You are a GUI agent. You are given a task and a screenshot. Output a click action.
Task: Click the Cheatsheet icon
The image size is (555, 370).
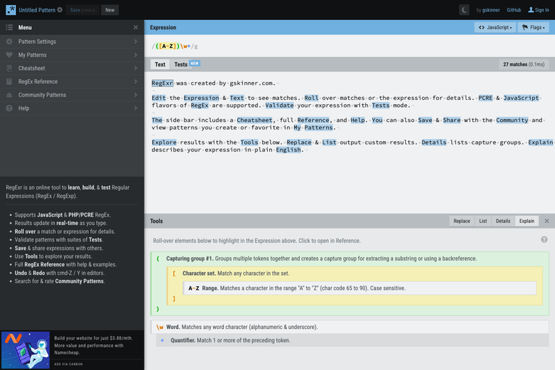pyautogui.click(x=9, y=68)
